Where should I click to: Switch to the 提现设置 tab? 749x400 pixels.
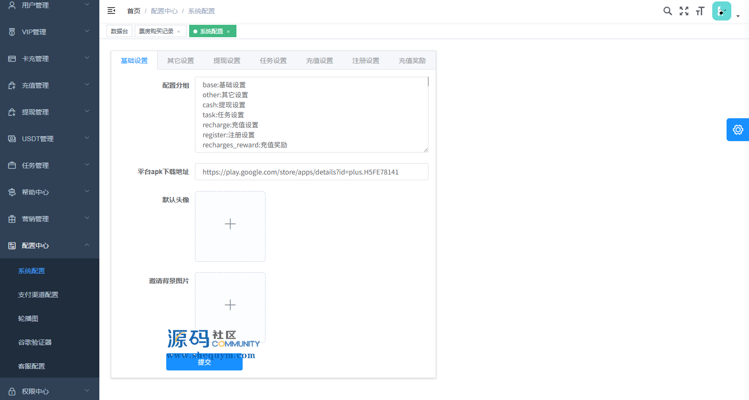point(227,61)
